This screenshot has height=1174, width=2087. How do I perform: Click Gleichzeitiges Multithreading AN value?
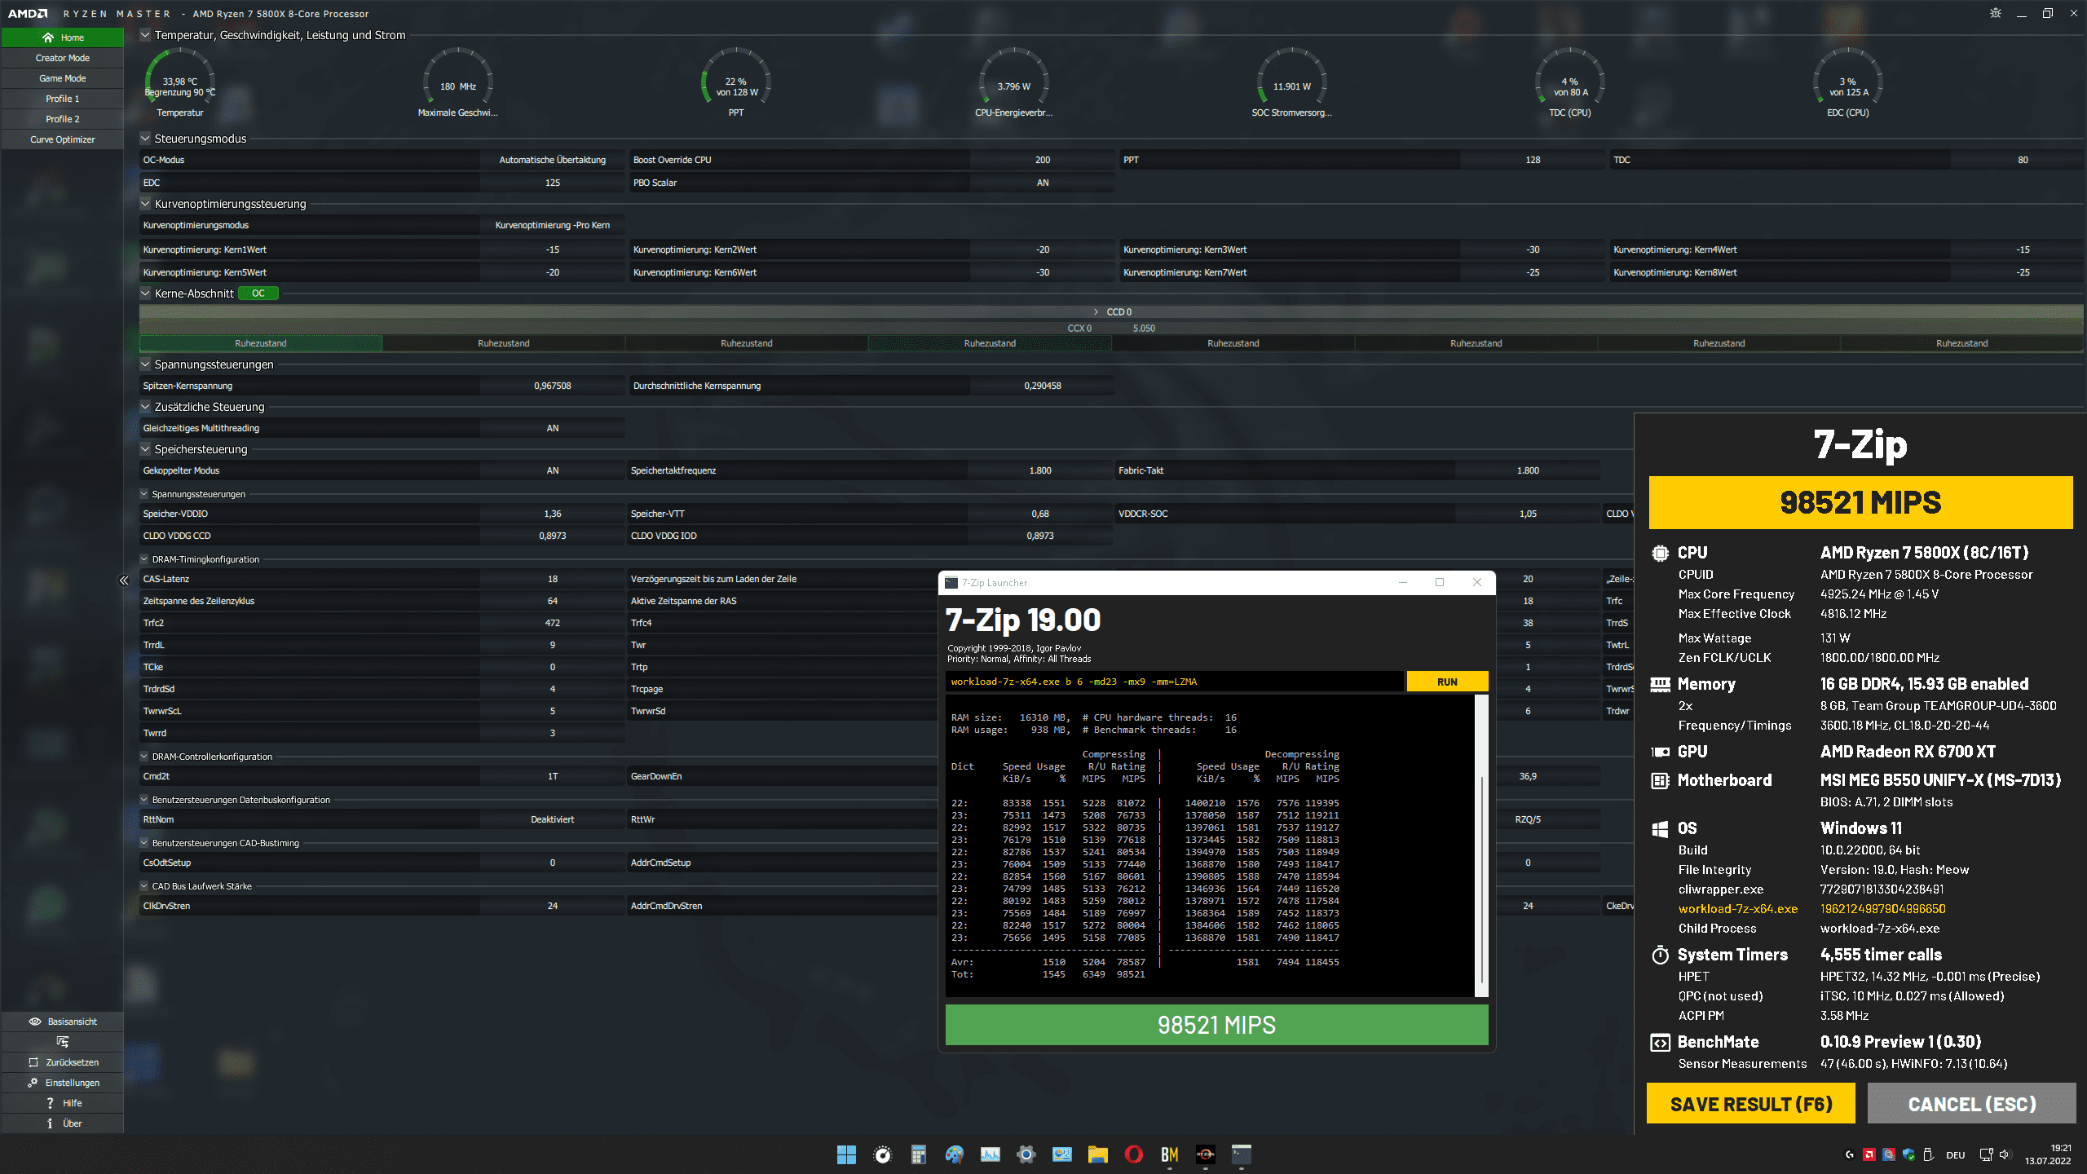coord(553,428)
